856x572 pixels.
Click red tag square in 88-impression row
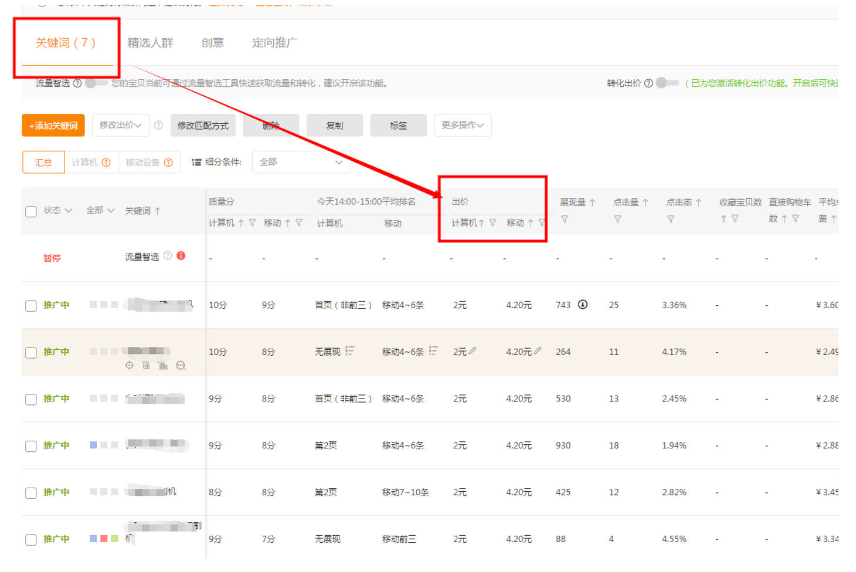[104, 539]
